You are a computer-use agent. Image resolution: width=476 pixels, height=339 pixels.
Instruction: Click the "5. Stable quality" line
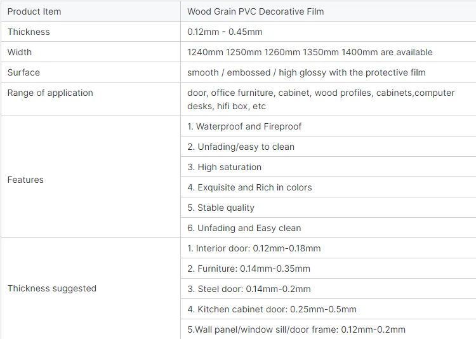coord(221,208)
